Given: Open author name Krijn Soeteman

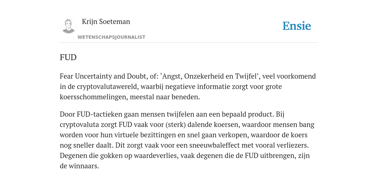Looking at the screenshot, I should tap(106, 22).
